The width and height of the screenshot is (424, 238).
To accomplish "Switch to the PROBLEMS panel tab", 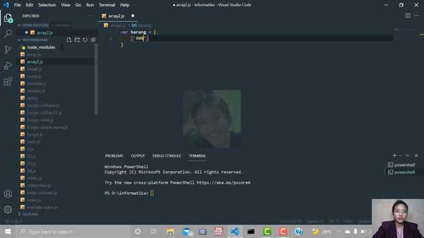I will pos(114,156).
